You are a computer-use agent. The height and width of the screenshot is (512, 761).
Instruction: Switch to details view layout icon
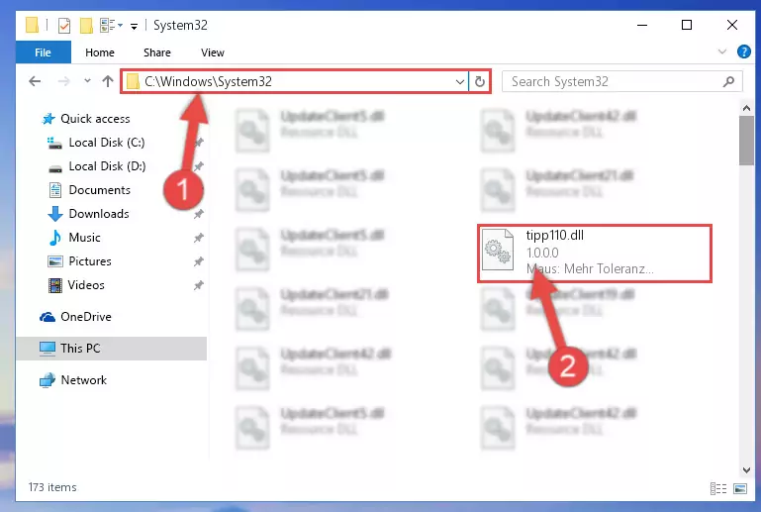coord(718,488)
